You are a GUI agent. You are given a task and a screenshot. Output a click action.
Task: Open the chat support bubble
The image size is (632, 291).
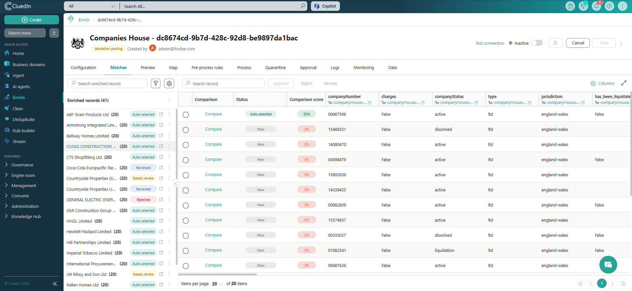pyautogui.click(x=608, y=265)
